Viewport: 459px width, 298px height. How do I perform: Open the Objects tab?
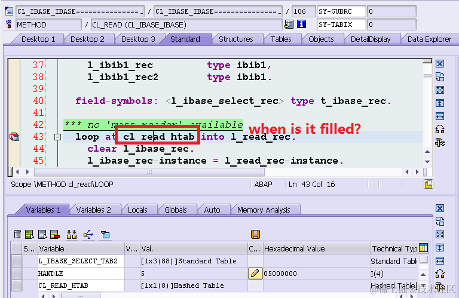click(x=321, y=39)
